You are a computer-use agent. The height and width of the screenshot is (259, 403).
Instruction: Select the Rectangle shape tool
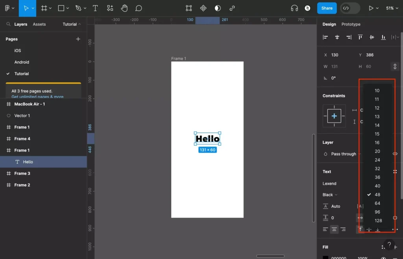click(x=61, y=8)
